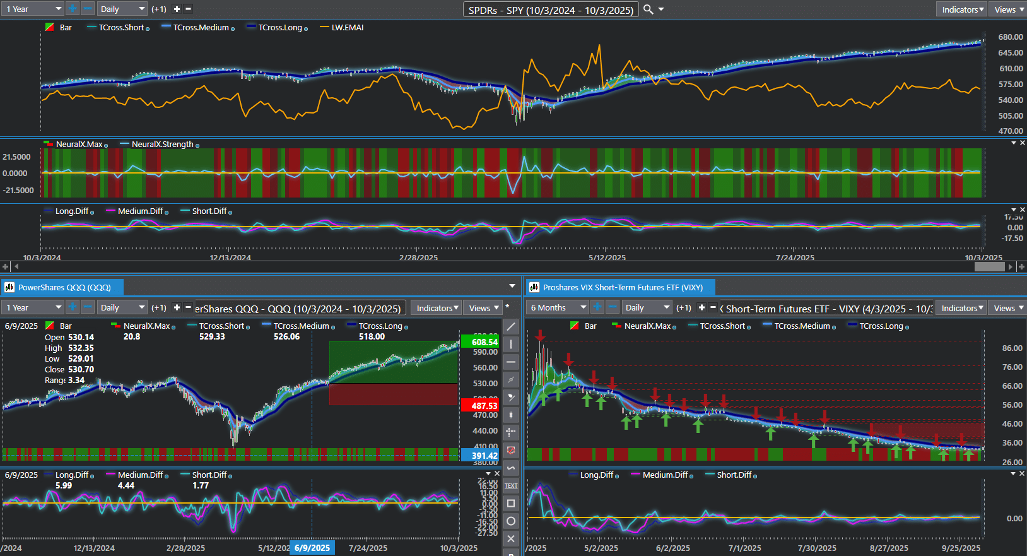This screenshot has height=556, width=1027.
Task: Toggle NeuralX.Strength indicator dot in SPY panel
Action: coord(197,146)
